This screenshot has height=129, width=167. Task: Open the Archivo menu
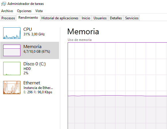[7, 11]
